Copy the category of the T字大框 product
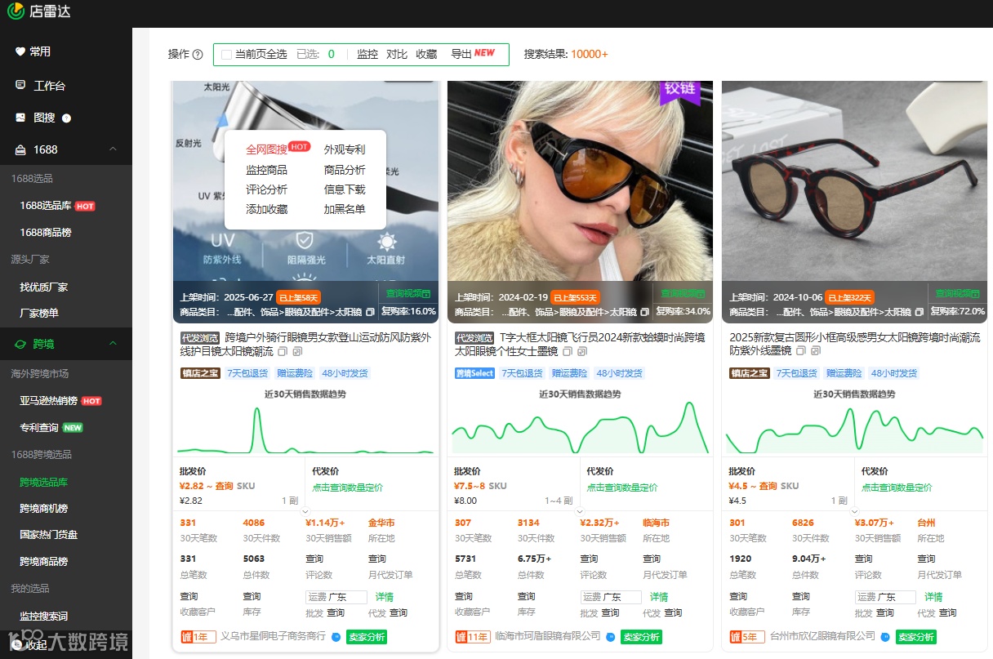Screen dimensions: 993x659 coord(644,312)
